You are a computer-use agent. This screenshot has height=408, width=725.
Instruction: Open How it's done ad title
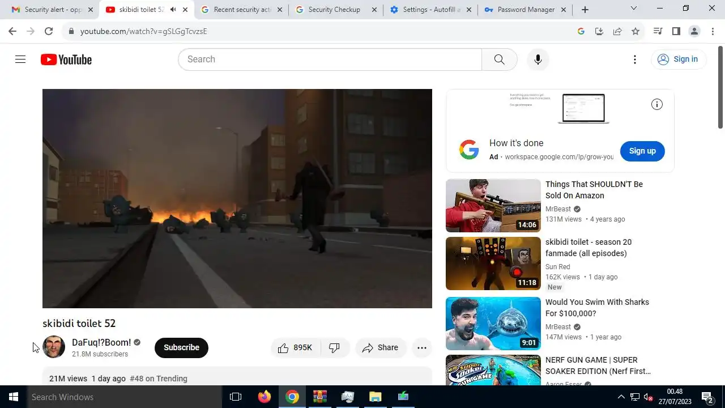tap(517, 143)
